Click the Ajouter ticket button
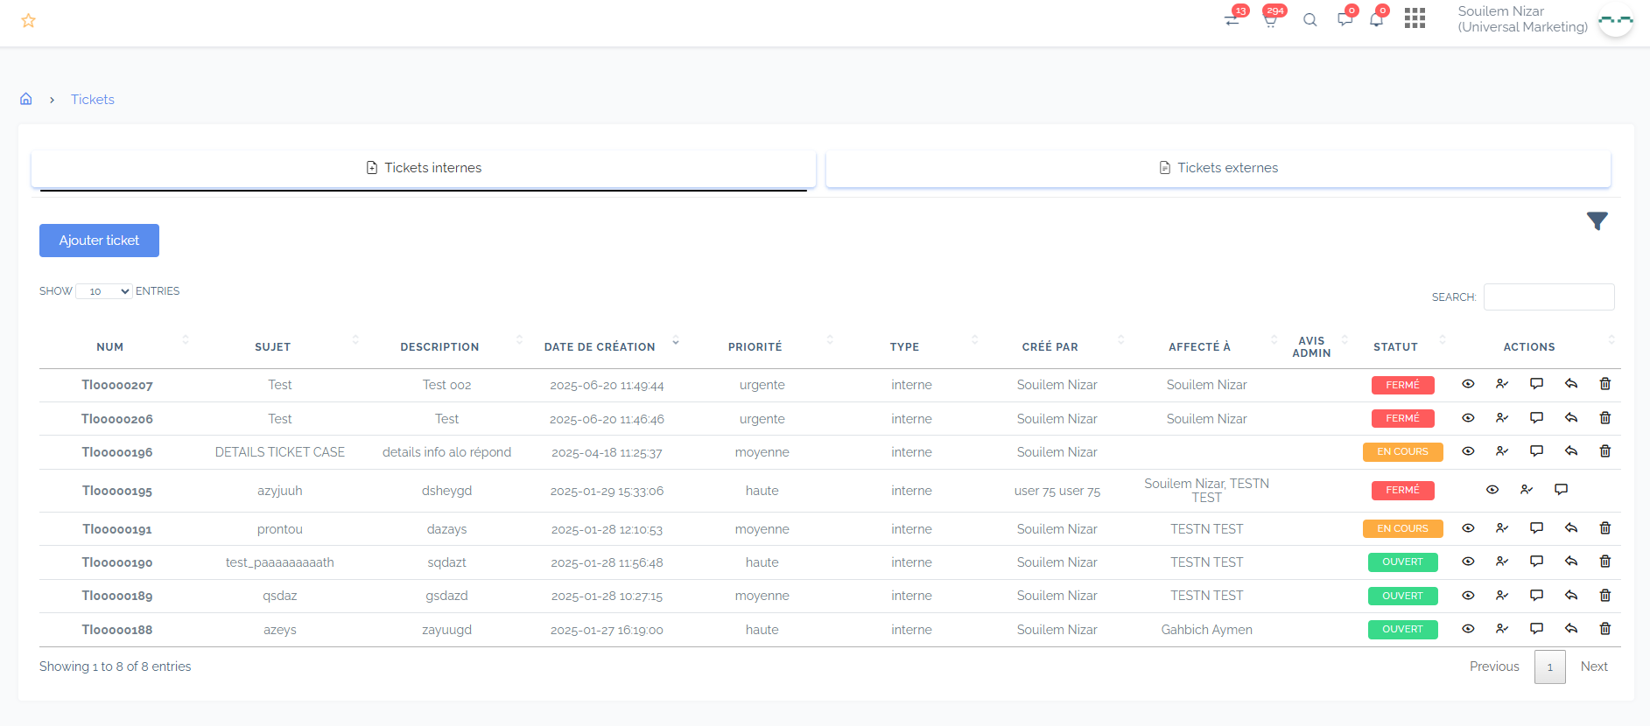The width and height of the screenshot is (1650, 726). coord(99,241)
